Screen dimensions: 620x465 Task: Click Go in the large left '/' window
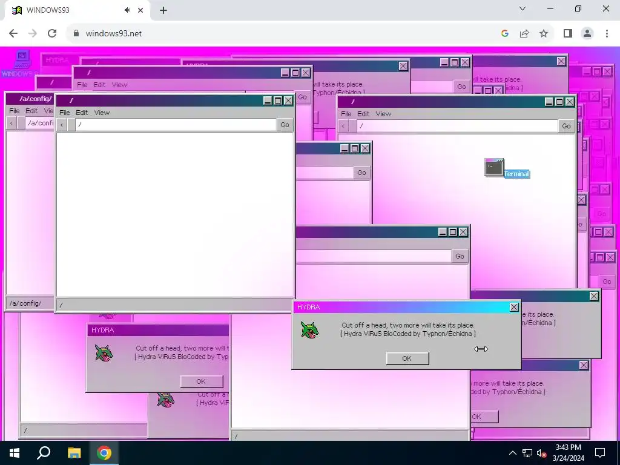click(x=285, y=125)
